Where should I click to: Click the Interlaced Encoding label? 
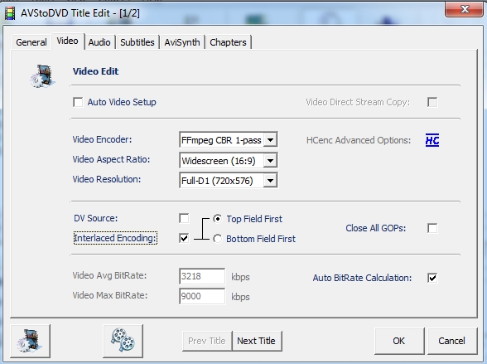click(115, 238)
